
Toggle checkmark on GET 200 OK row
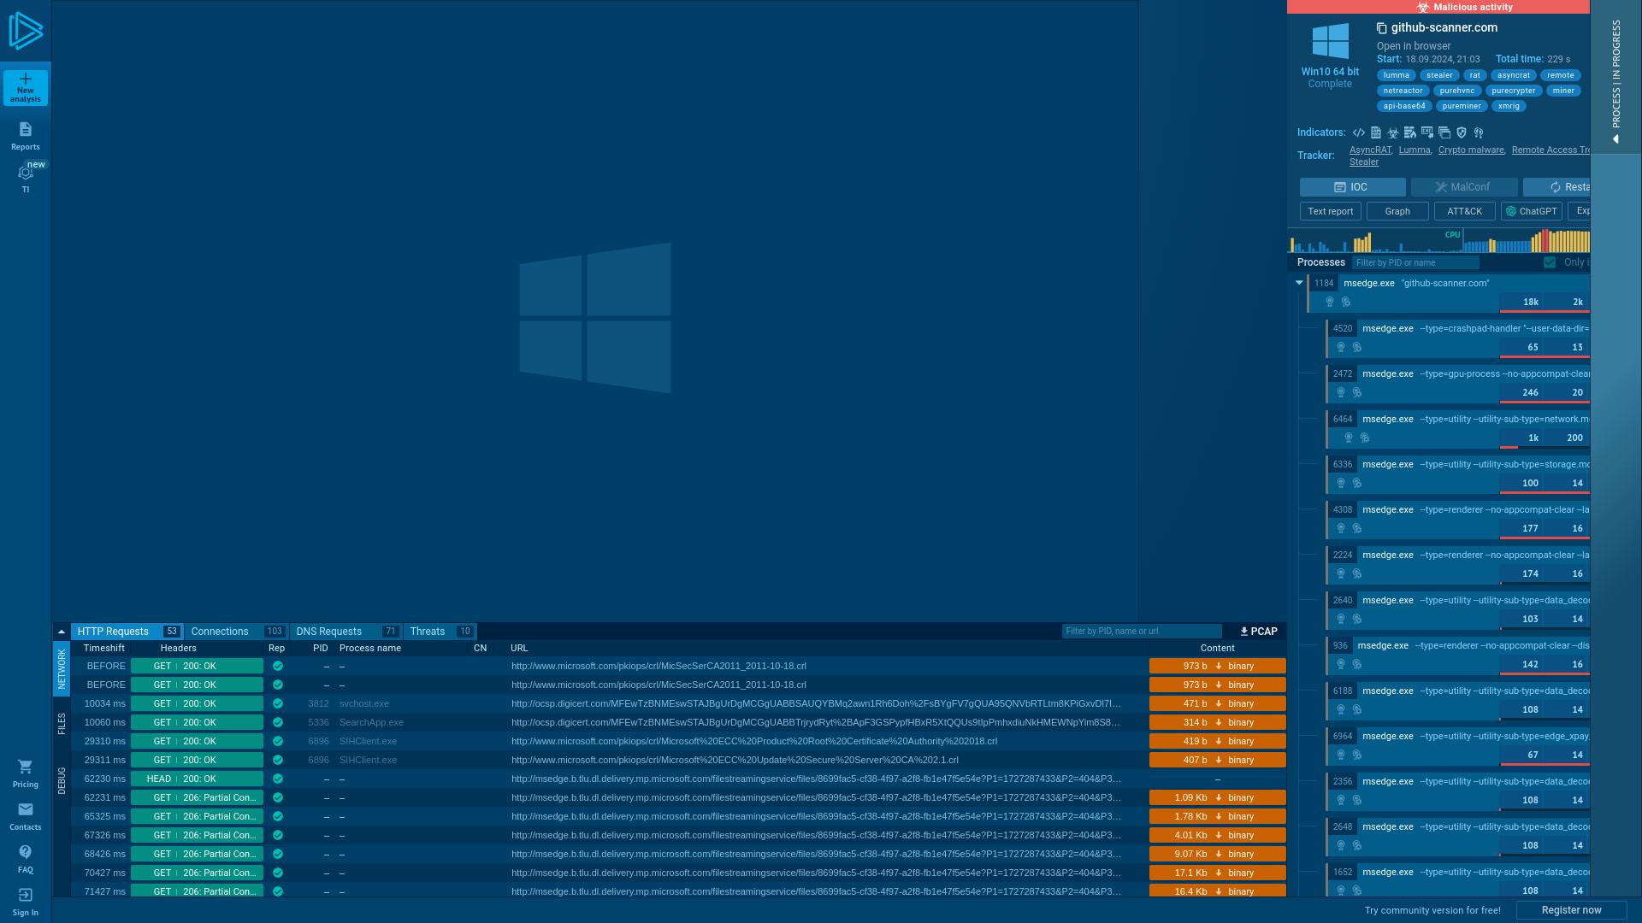[276, 666]
